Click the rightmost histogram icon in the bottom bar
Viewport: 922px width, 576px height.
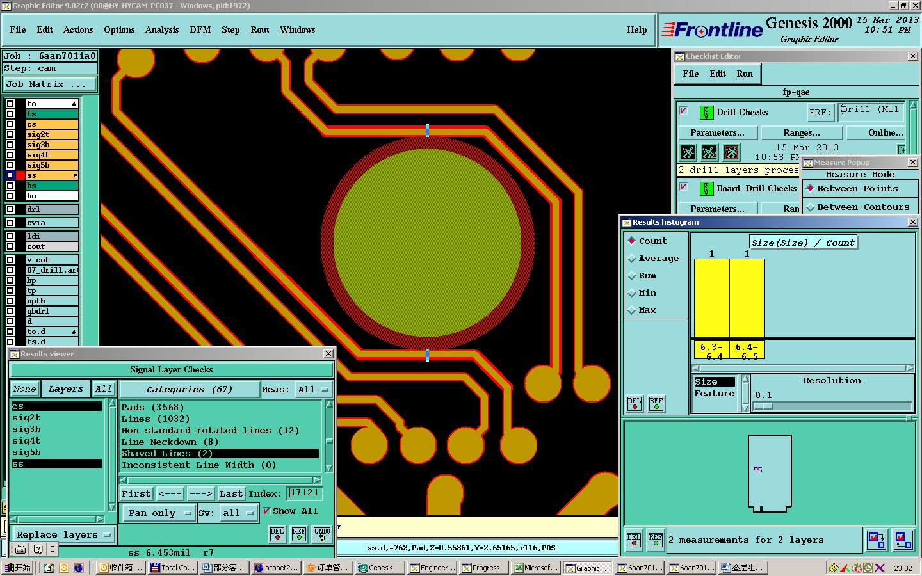pyautogui.click(x=903, y=540)
